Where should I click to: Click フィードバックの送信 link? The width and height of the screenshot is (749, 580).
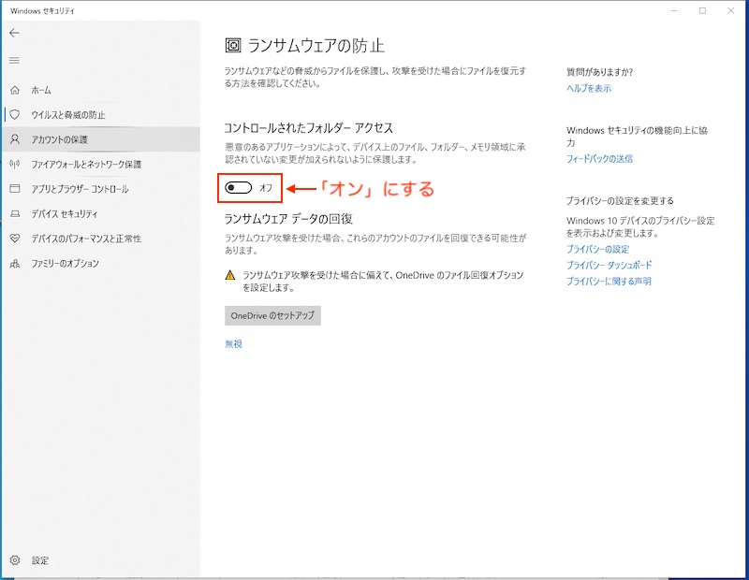pos(599,158)
